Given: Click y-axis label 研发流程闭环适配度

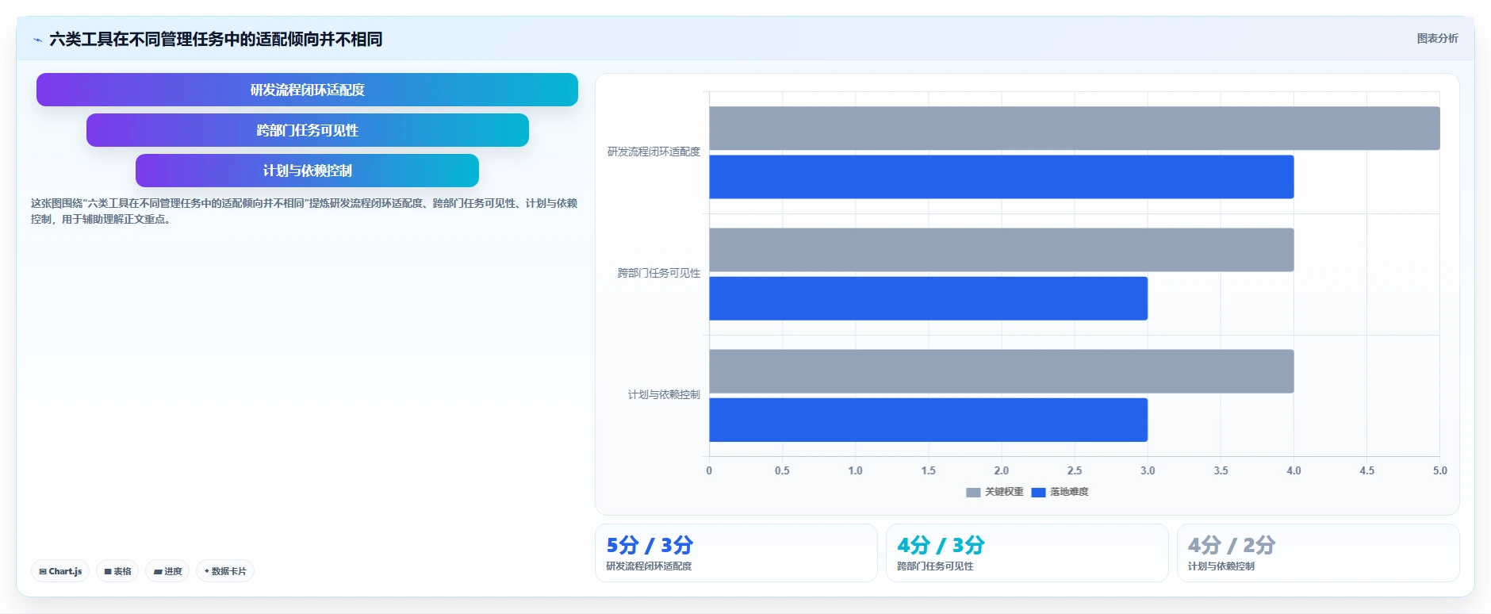Looking at the screenshot, I should (x=654, y=152).
